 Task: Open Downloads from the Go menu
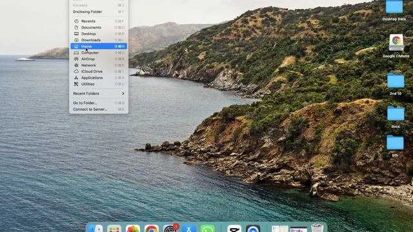pyautogui.click(x=99, y=40)
